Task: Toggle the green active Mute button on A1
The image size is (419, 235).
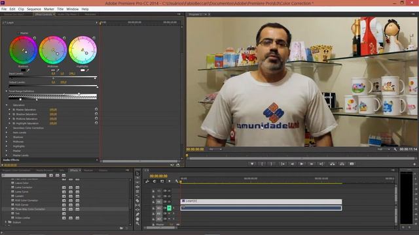Action: tap(169, 208)
